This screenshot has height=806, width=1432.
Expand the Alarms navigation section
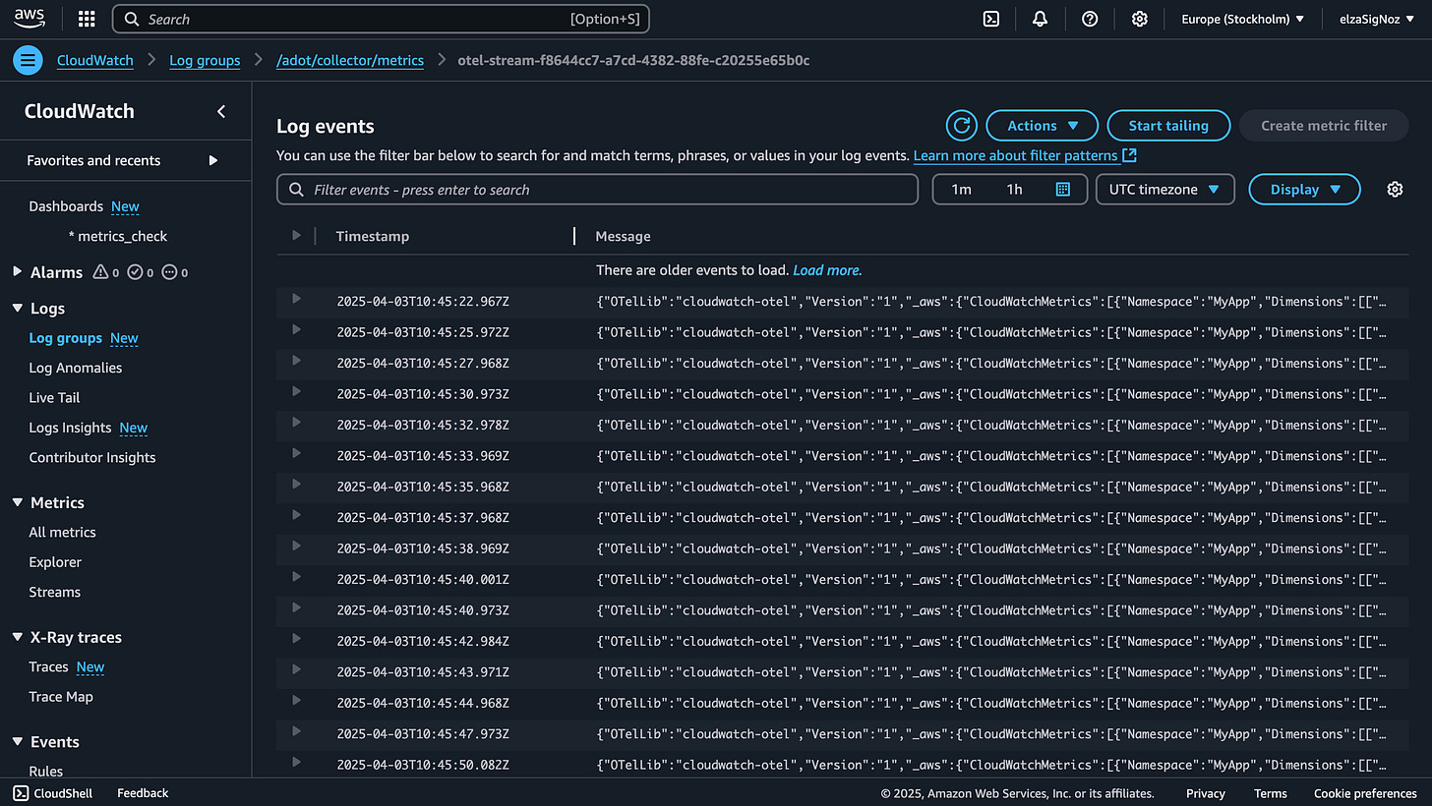[x=17, y=271]
